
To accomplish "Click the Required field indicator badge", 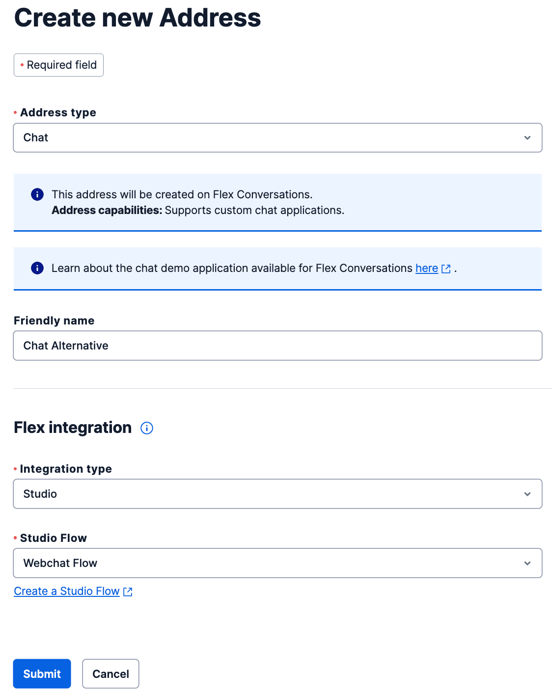I will pyautogui.click(x=58, y=65).
